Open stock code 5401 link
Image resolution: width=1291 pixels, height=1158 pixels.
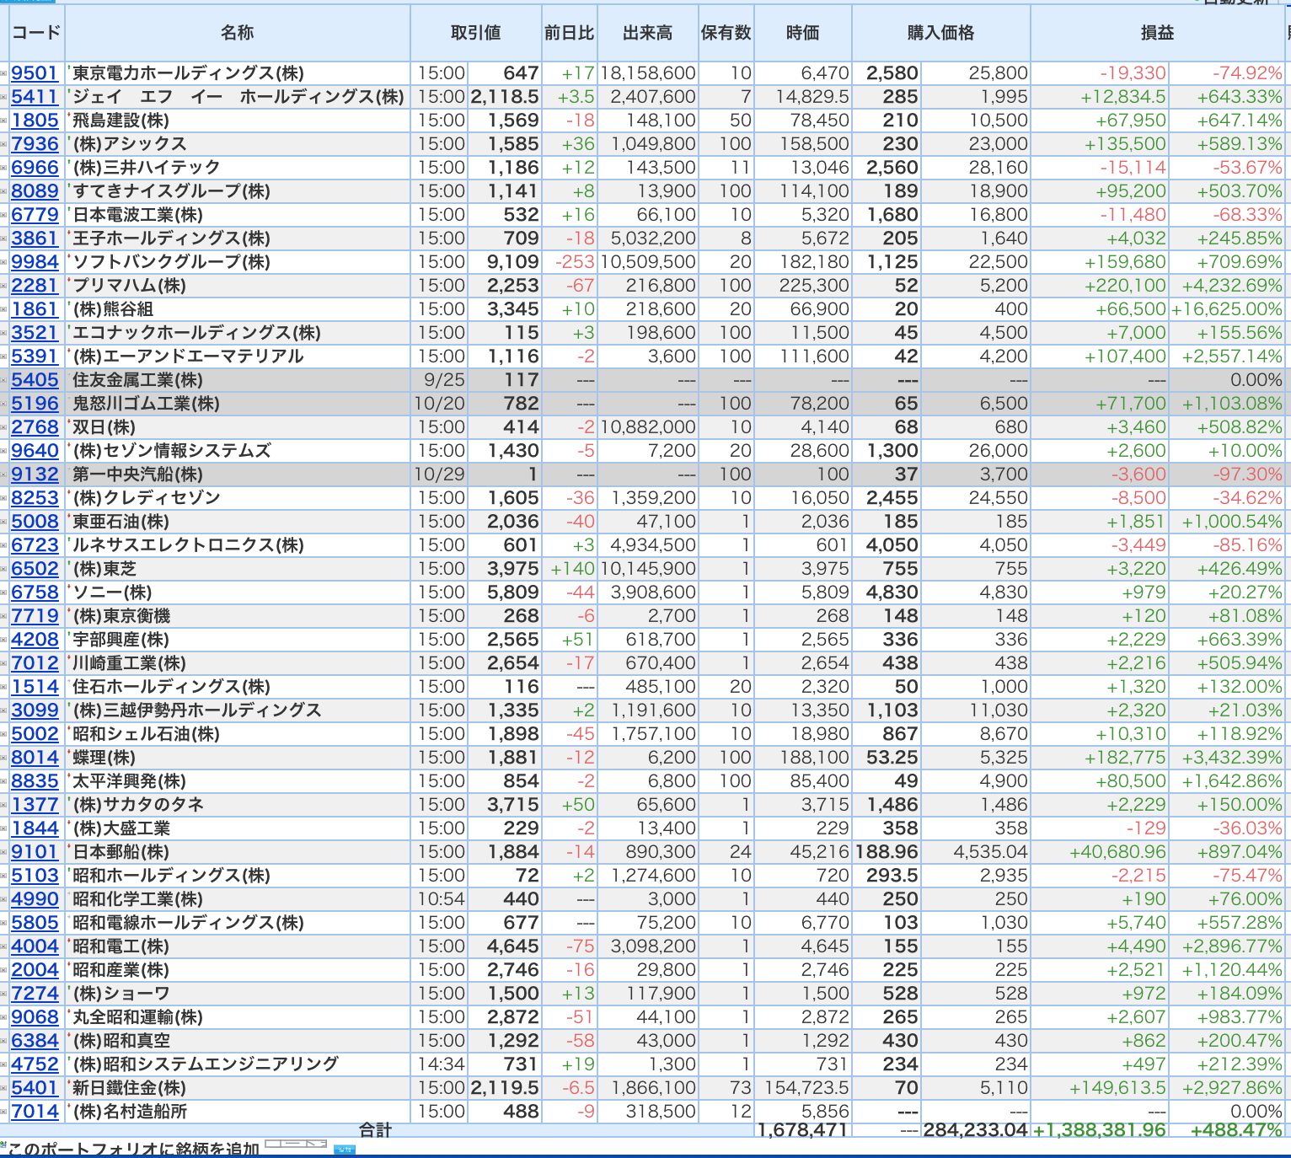[x=35, y=1088]
